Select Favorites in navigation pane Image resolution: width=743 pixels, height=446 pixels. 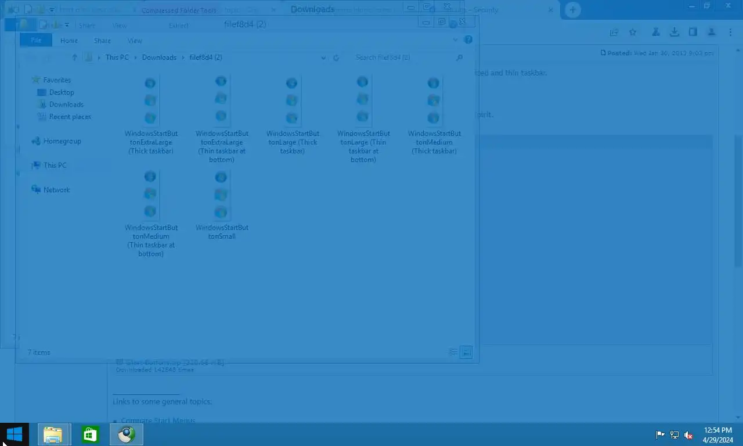(57, 80)
